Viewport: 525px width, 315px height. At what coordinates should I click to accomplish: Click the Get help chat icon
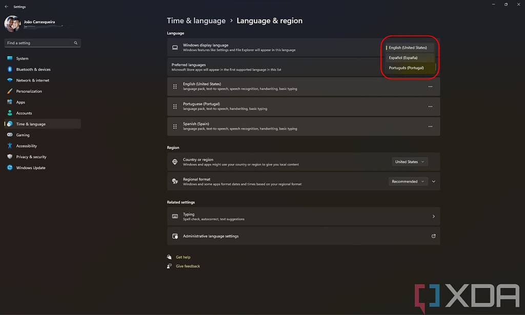click(169, 257)
